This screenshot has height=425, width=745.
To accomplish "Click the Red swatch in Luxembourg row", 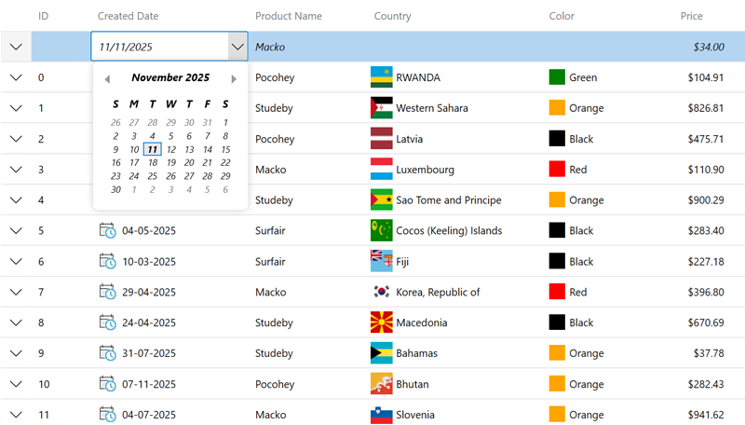I will [557, 170].
